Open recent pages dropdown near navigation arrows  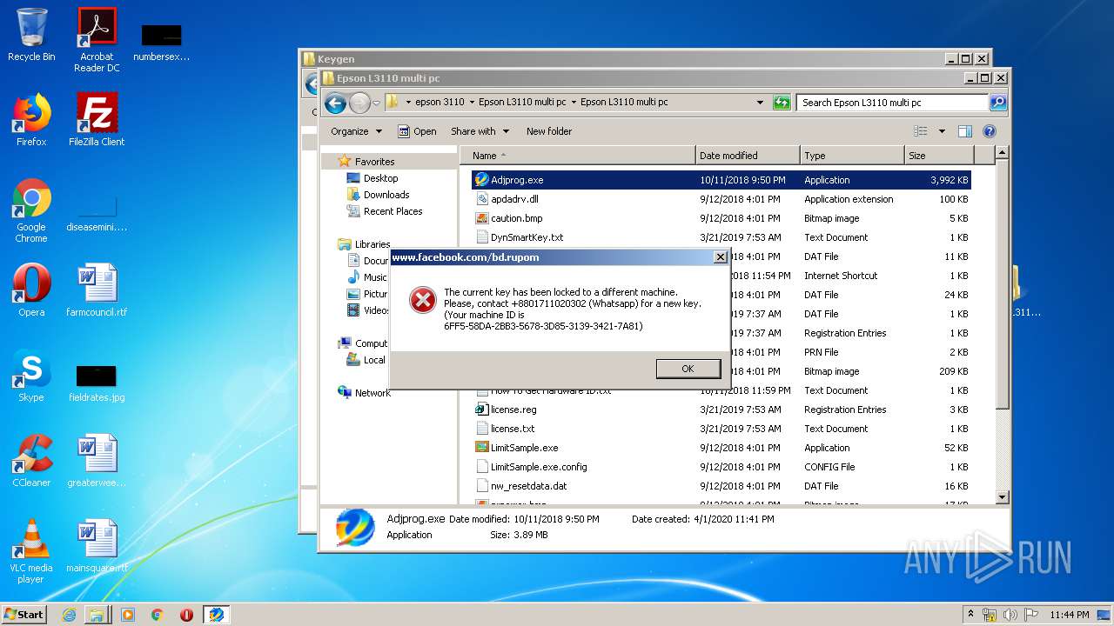coord(376,103)
